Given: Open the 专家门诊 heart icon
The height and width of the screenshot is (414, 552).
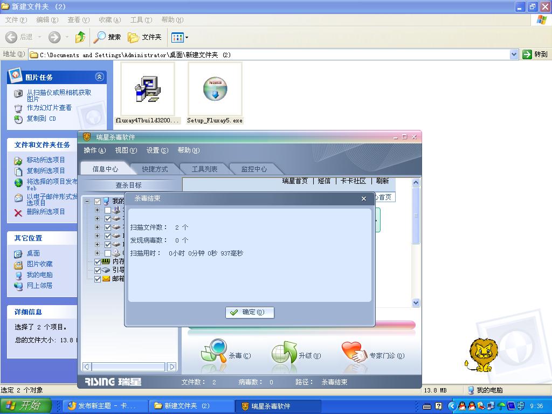Looking at the screenshot, I should [354, 352].
